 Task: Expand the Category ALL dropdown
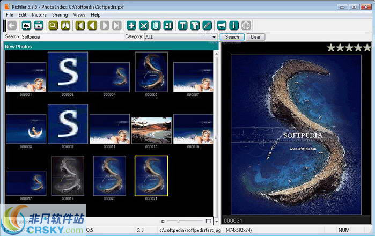click(214, 37)
